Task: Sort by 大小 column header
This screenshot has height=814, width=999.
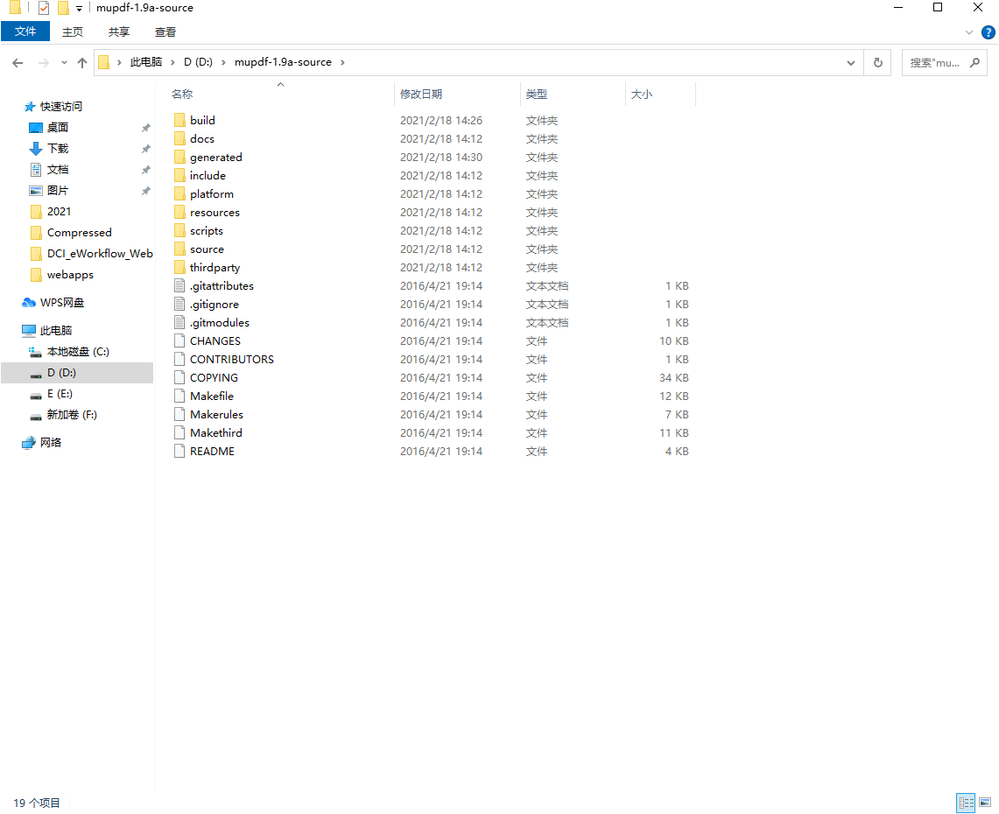Action: pos(642,95)
